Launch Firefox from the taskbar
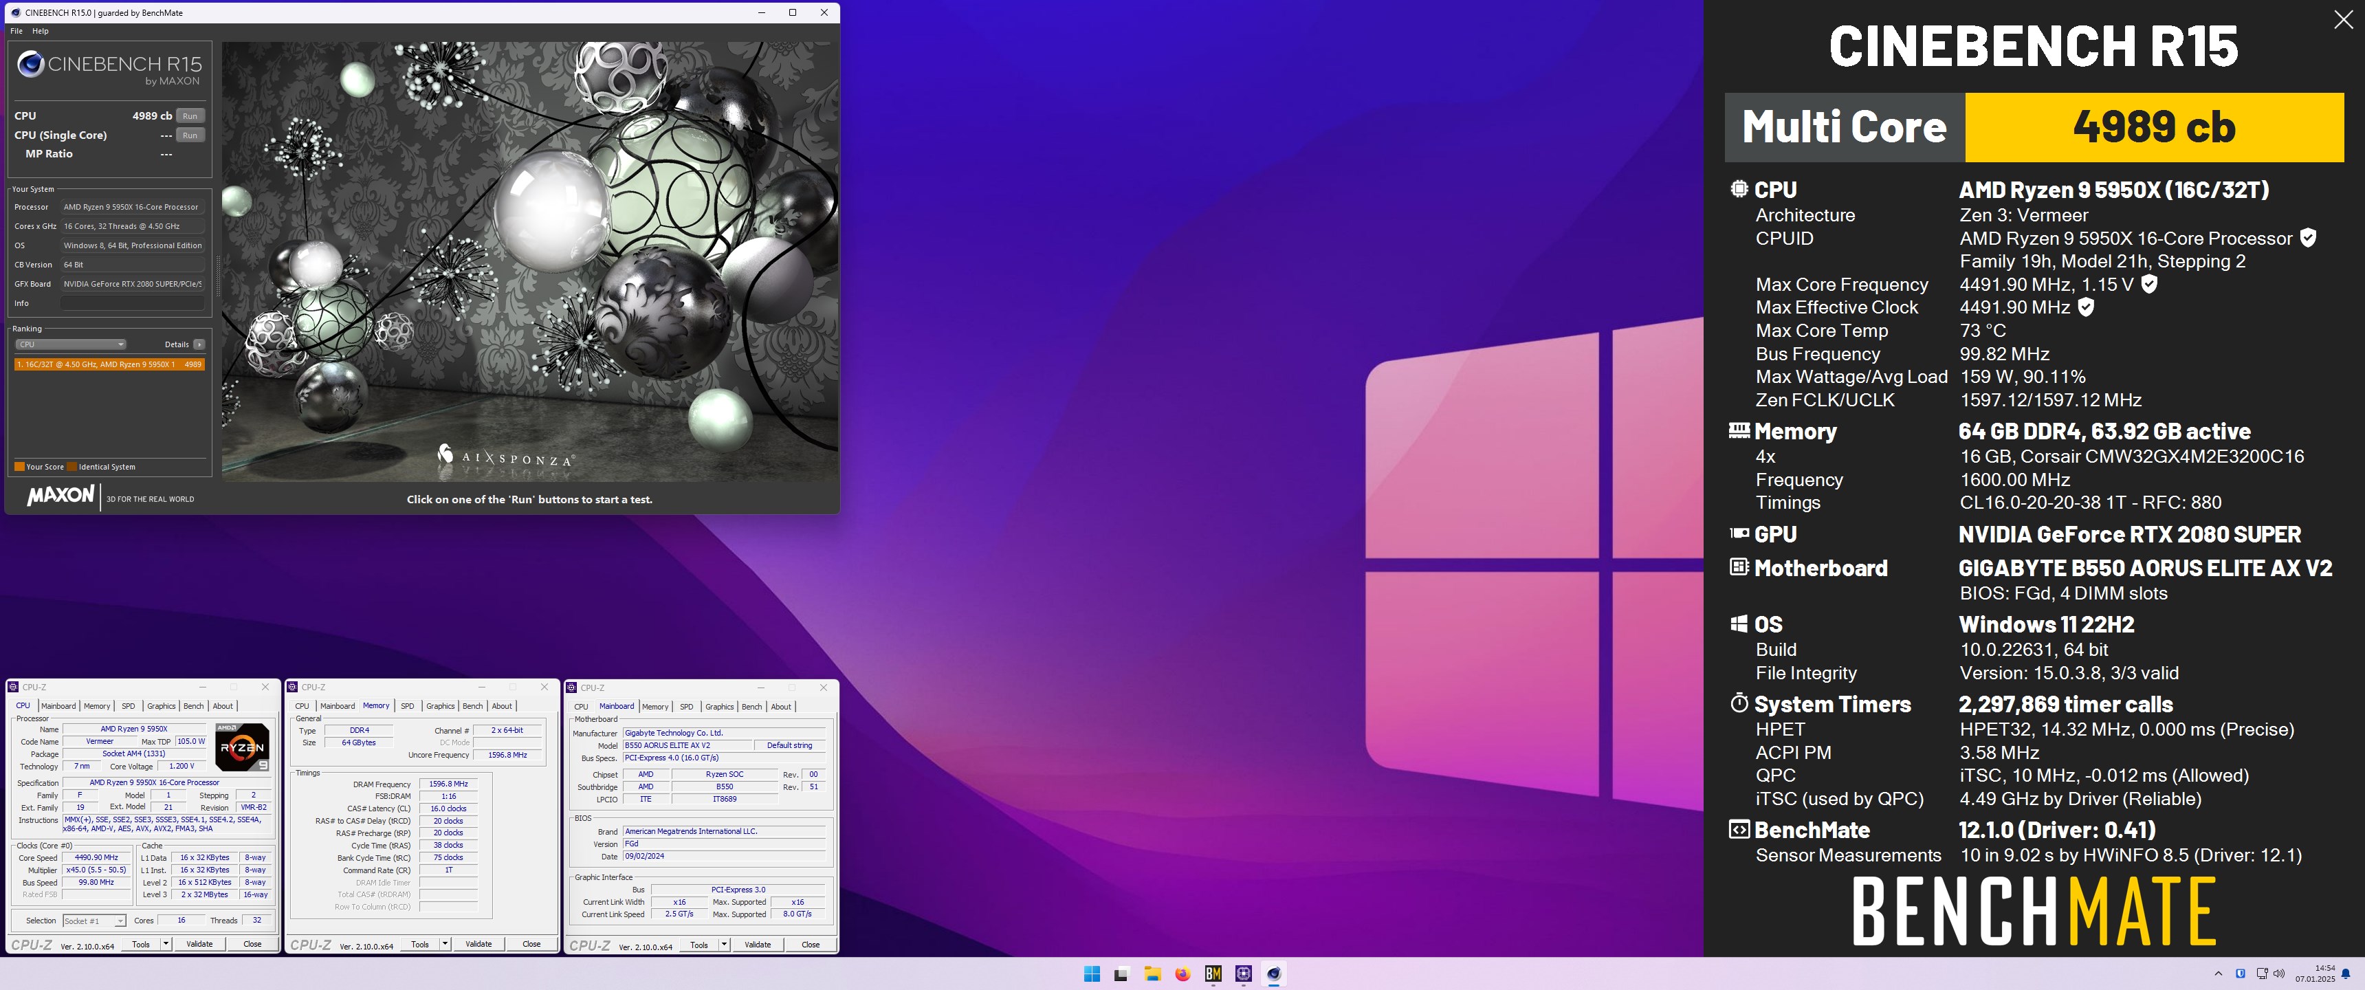 pos(1182,974)
